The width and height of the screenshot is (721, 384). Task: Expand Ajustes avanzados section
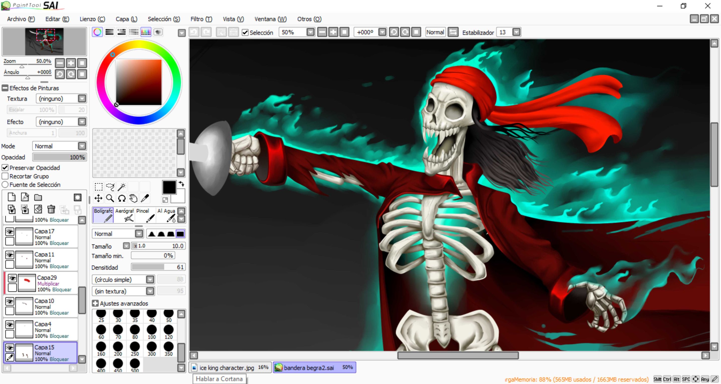95,303
